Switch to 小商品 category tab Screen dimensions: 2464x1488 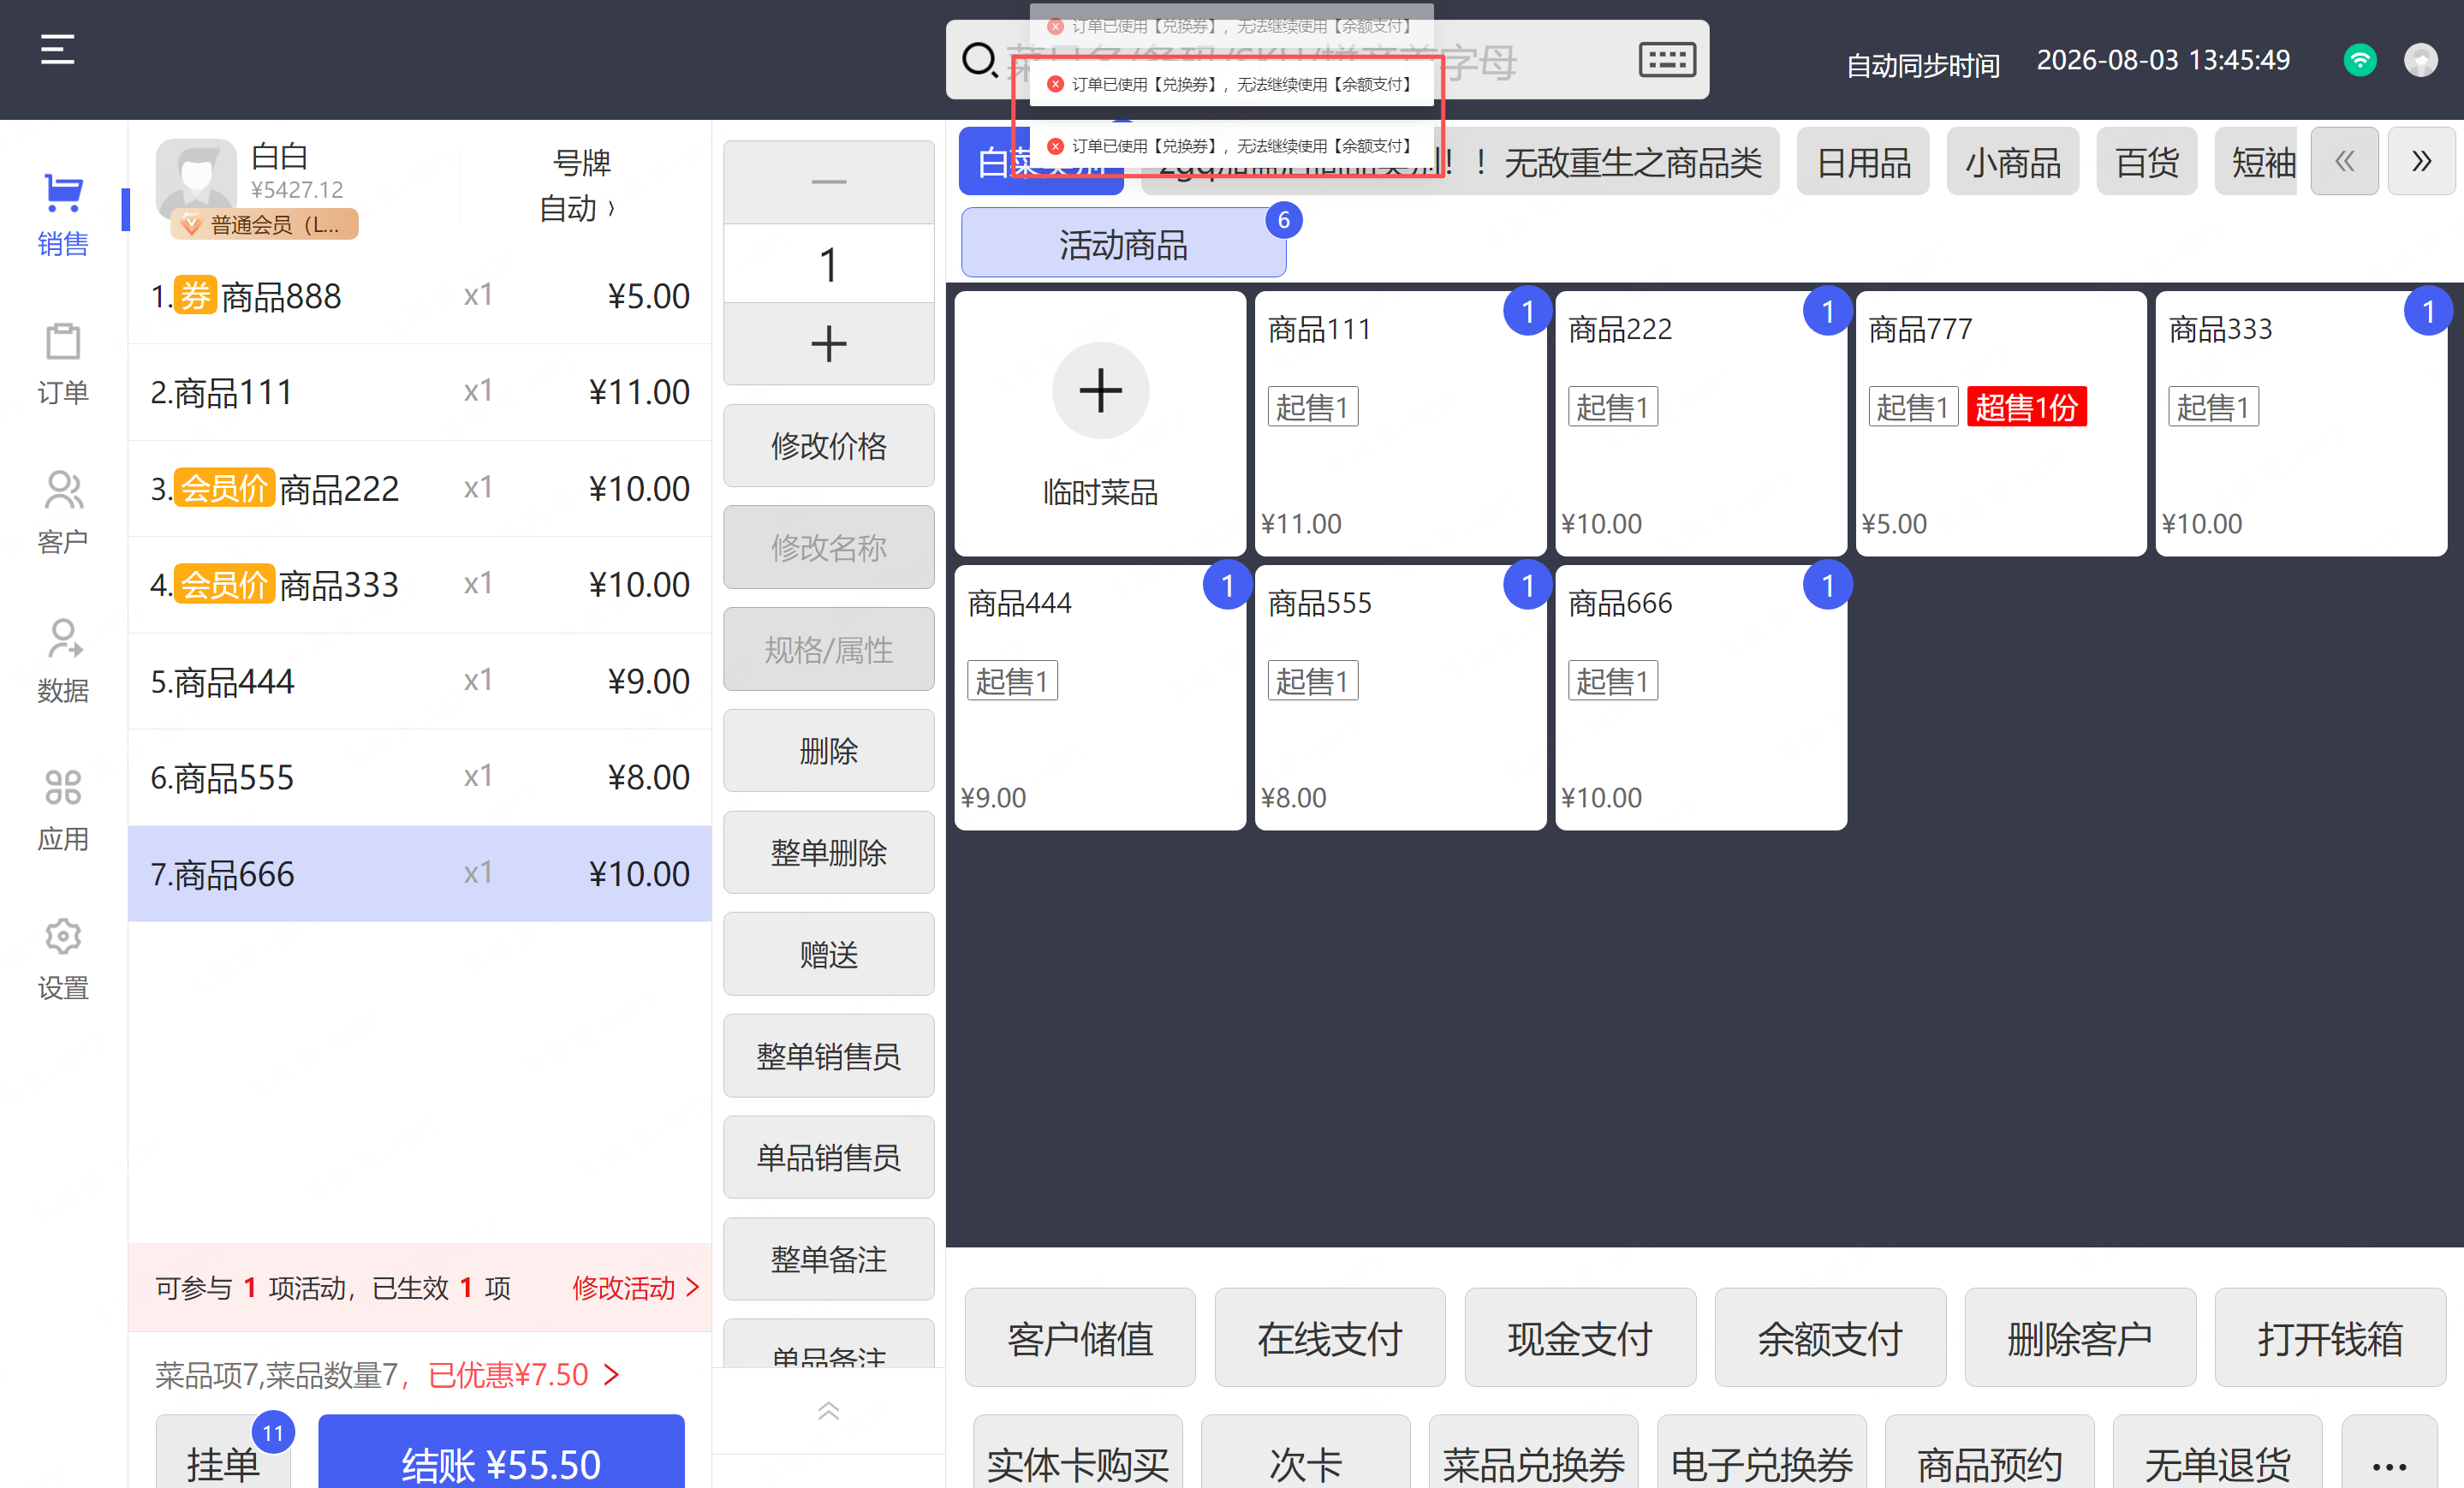click(x=2012, y=162)
